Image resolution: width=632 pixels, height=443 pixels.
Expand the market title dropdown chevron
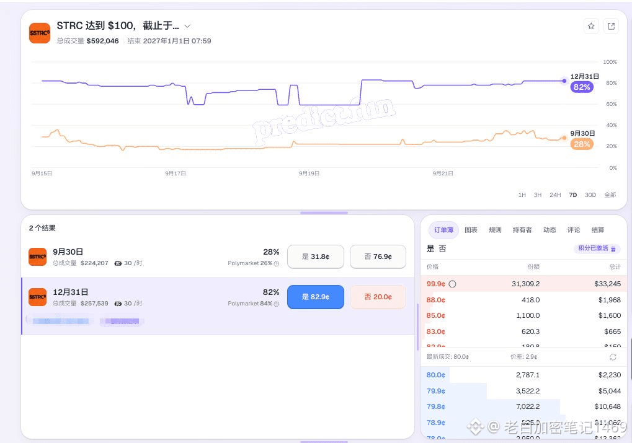coord(187,26)
